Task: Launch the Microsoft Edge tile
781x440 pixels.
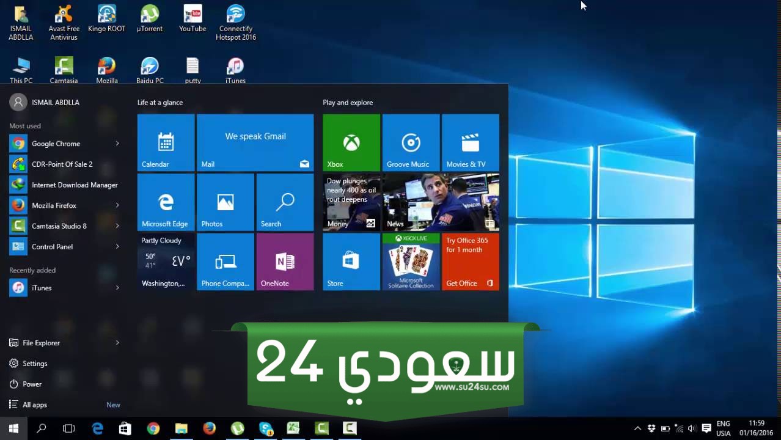Action: pos(166,202)
